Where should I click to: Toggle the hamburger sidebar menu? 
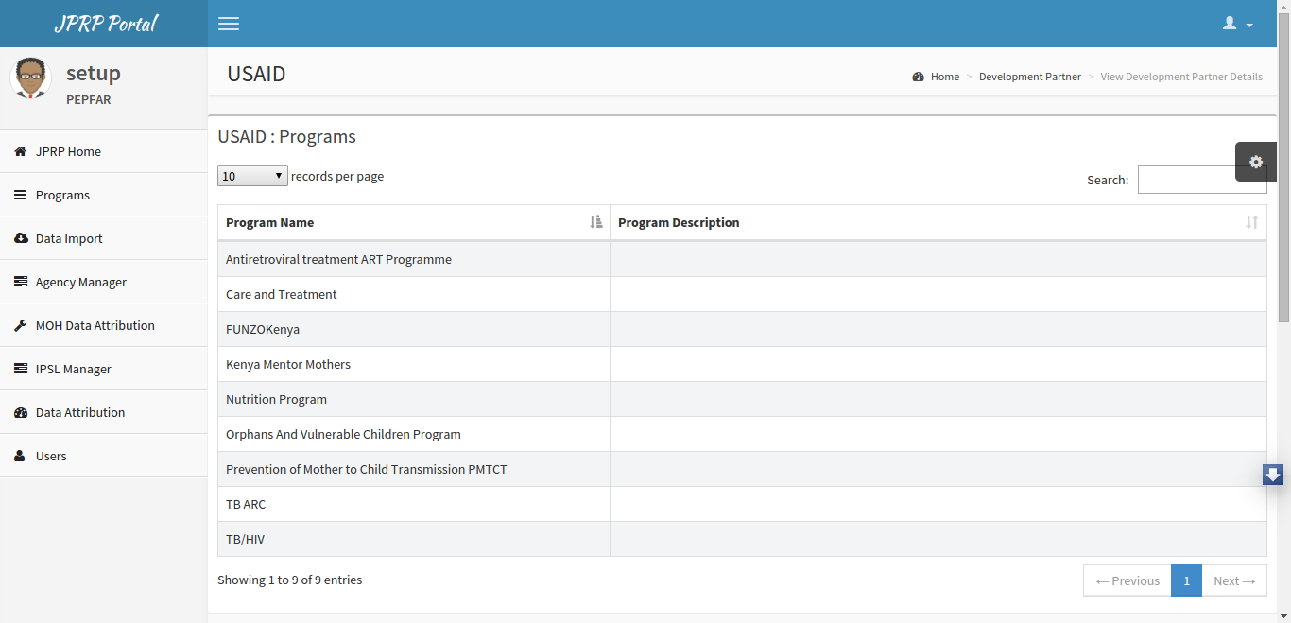coord(229,24)
